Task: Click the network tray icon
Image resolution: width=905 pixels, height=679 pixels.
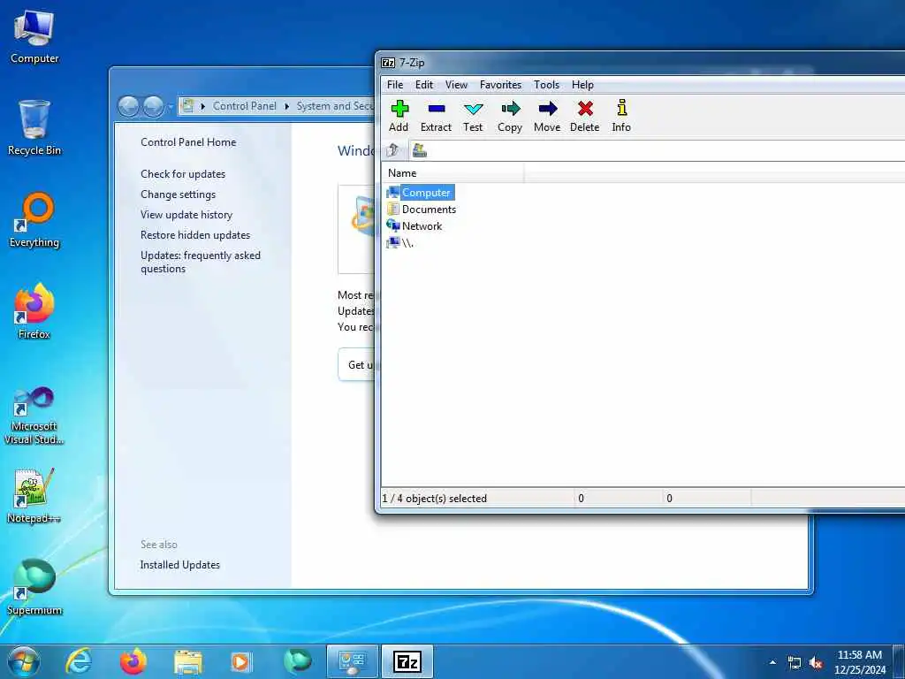Action: click(x=795, y=663)
